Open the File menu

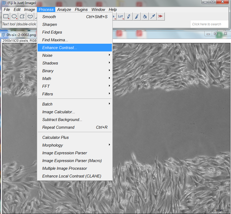point(7,10)
